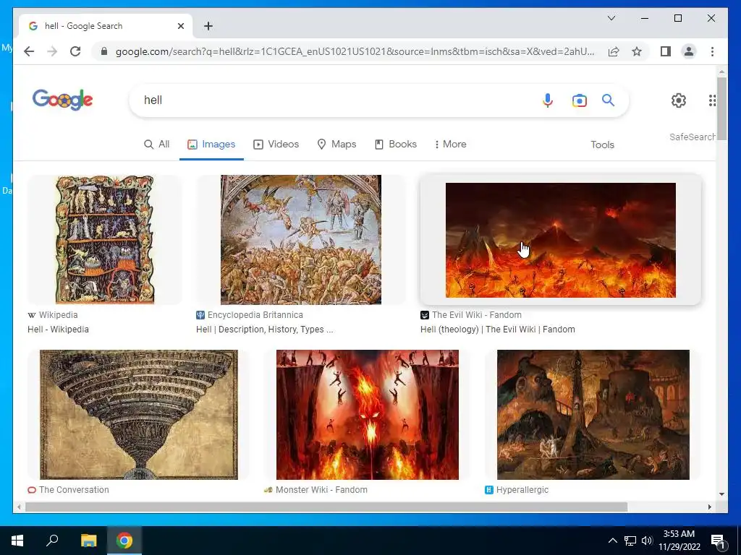Open the Google apps grid
Viewport: 741px width, 555px height.
pyautogui.click(x=712, y=100)
